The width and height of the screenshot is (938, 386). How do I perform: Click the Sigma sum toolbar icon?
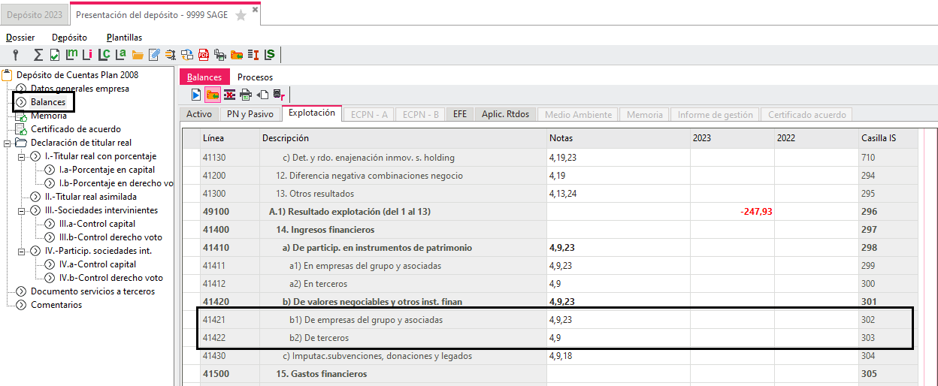click(38, 54)
